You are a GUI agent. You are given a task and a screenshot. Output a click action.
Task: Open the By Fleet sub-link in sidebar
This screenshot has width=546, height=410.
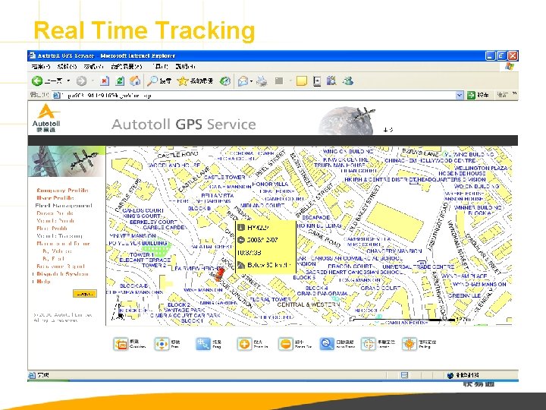click(x=54, y=259)
